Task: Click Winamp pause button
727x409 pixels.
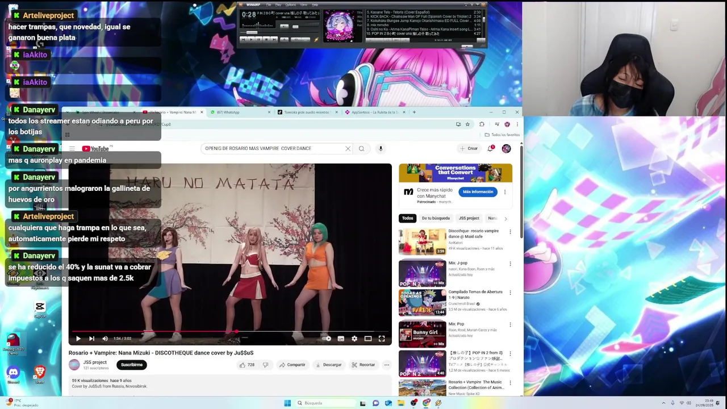Action: [258, 39]
